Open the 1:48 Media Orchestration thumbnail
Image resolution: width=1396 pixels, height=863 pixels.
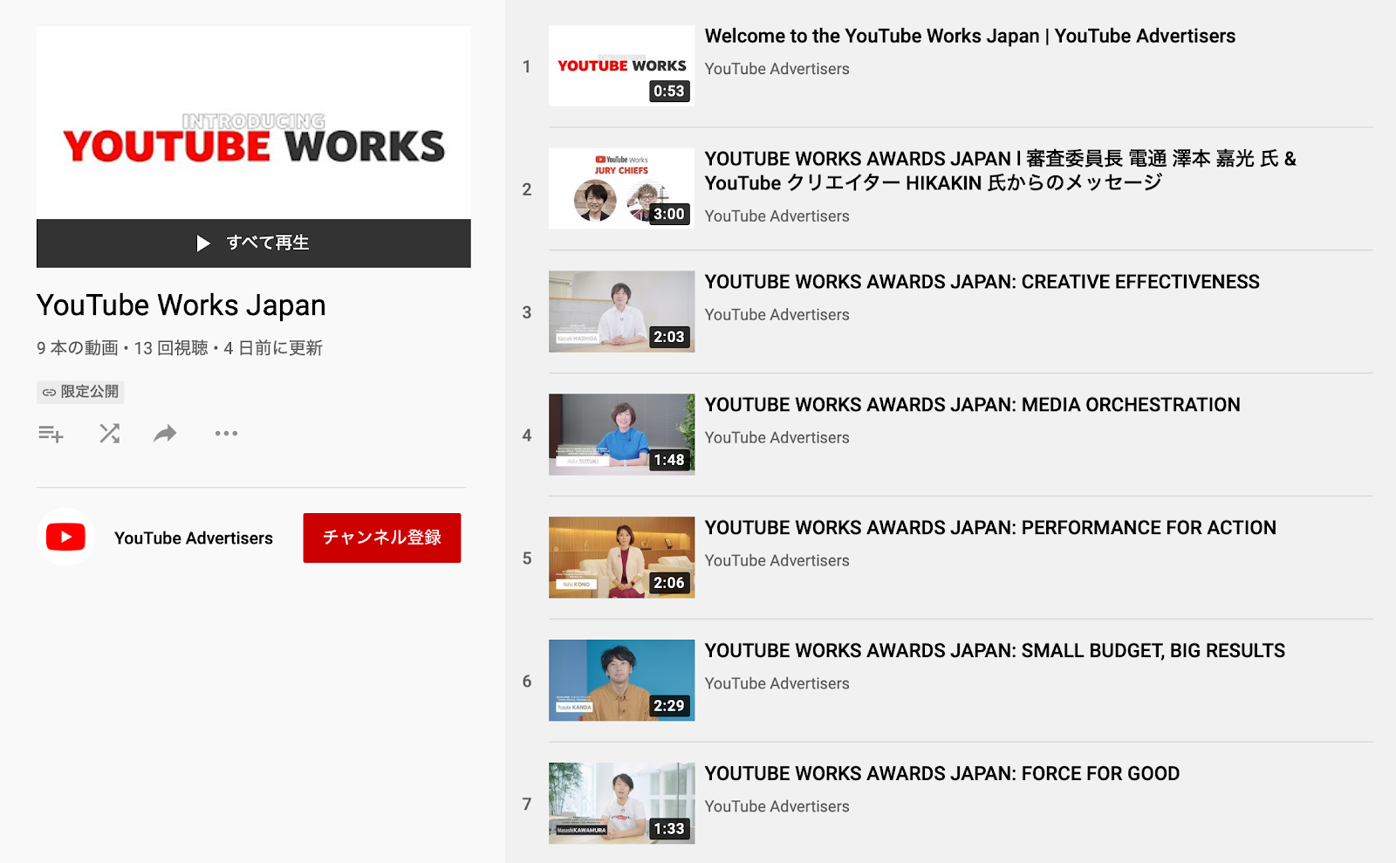pyautogui.click(x=621, y=435)
